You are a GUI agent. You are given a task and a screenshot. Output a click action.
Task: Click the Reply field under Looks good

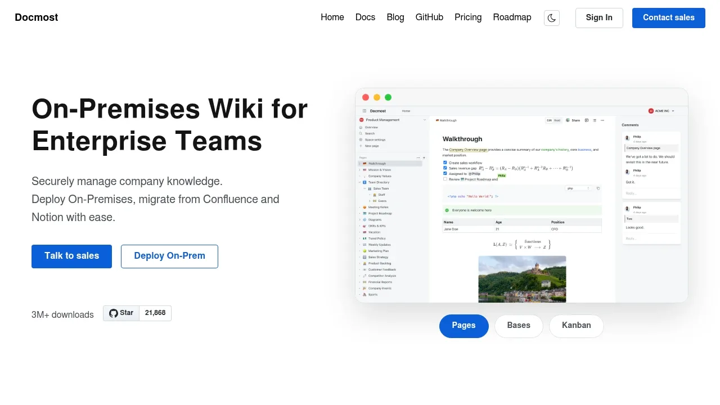(x=651, y=238)
